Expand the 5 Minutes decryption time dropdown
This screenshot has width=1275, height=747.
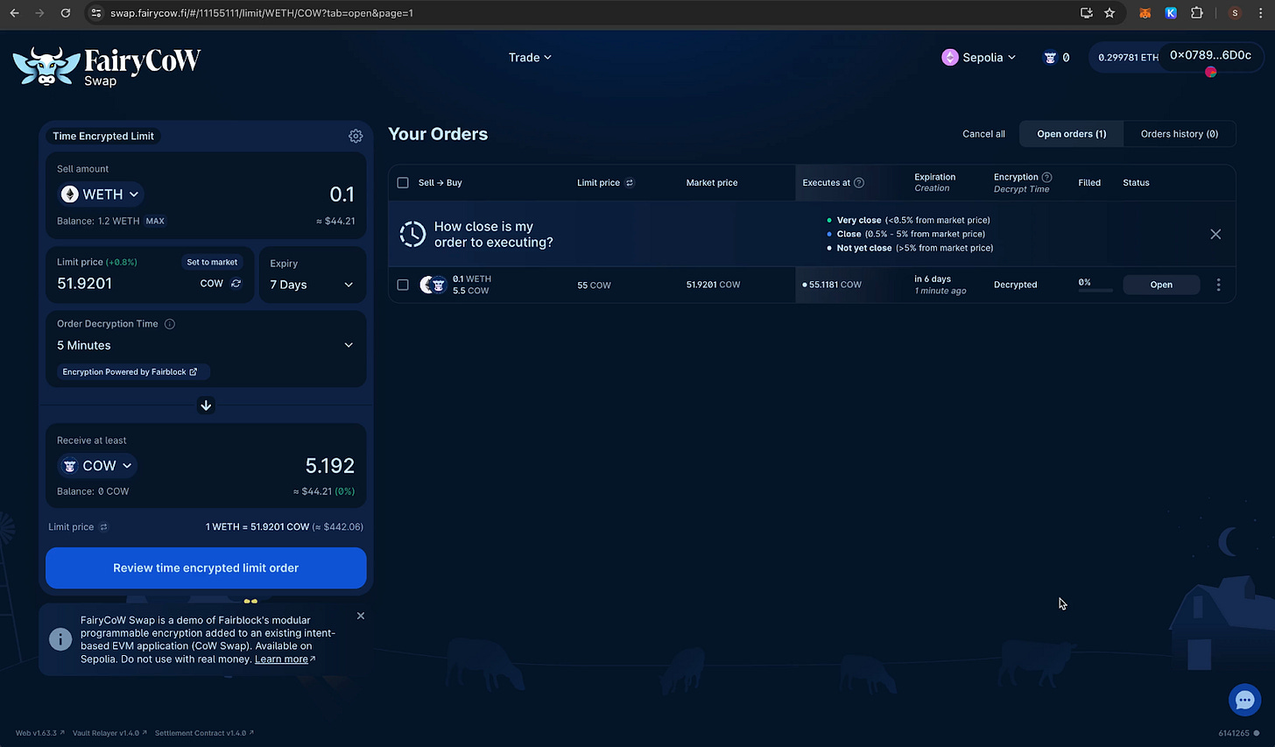tap(206, 345)
